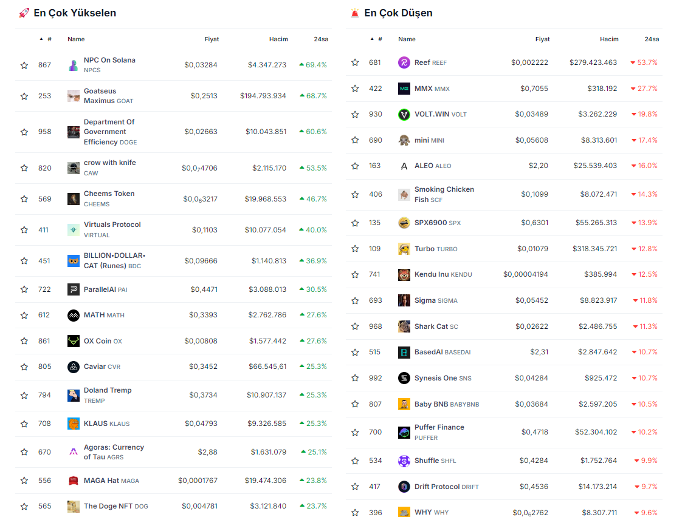Open the Virtuals Protocol coin page
This screenshot has width=699, height=517.
(x=112, y=225)
